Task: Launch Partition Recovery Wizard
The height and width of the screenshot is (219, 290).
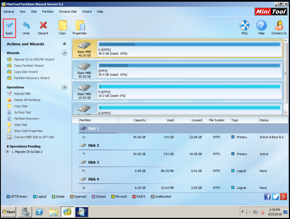Action: (x=32, y=78)
